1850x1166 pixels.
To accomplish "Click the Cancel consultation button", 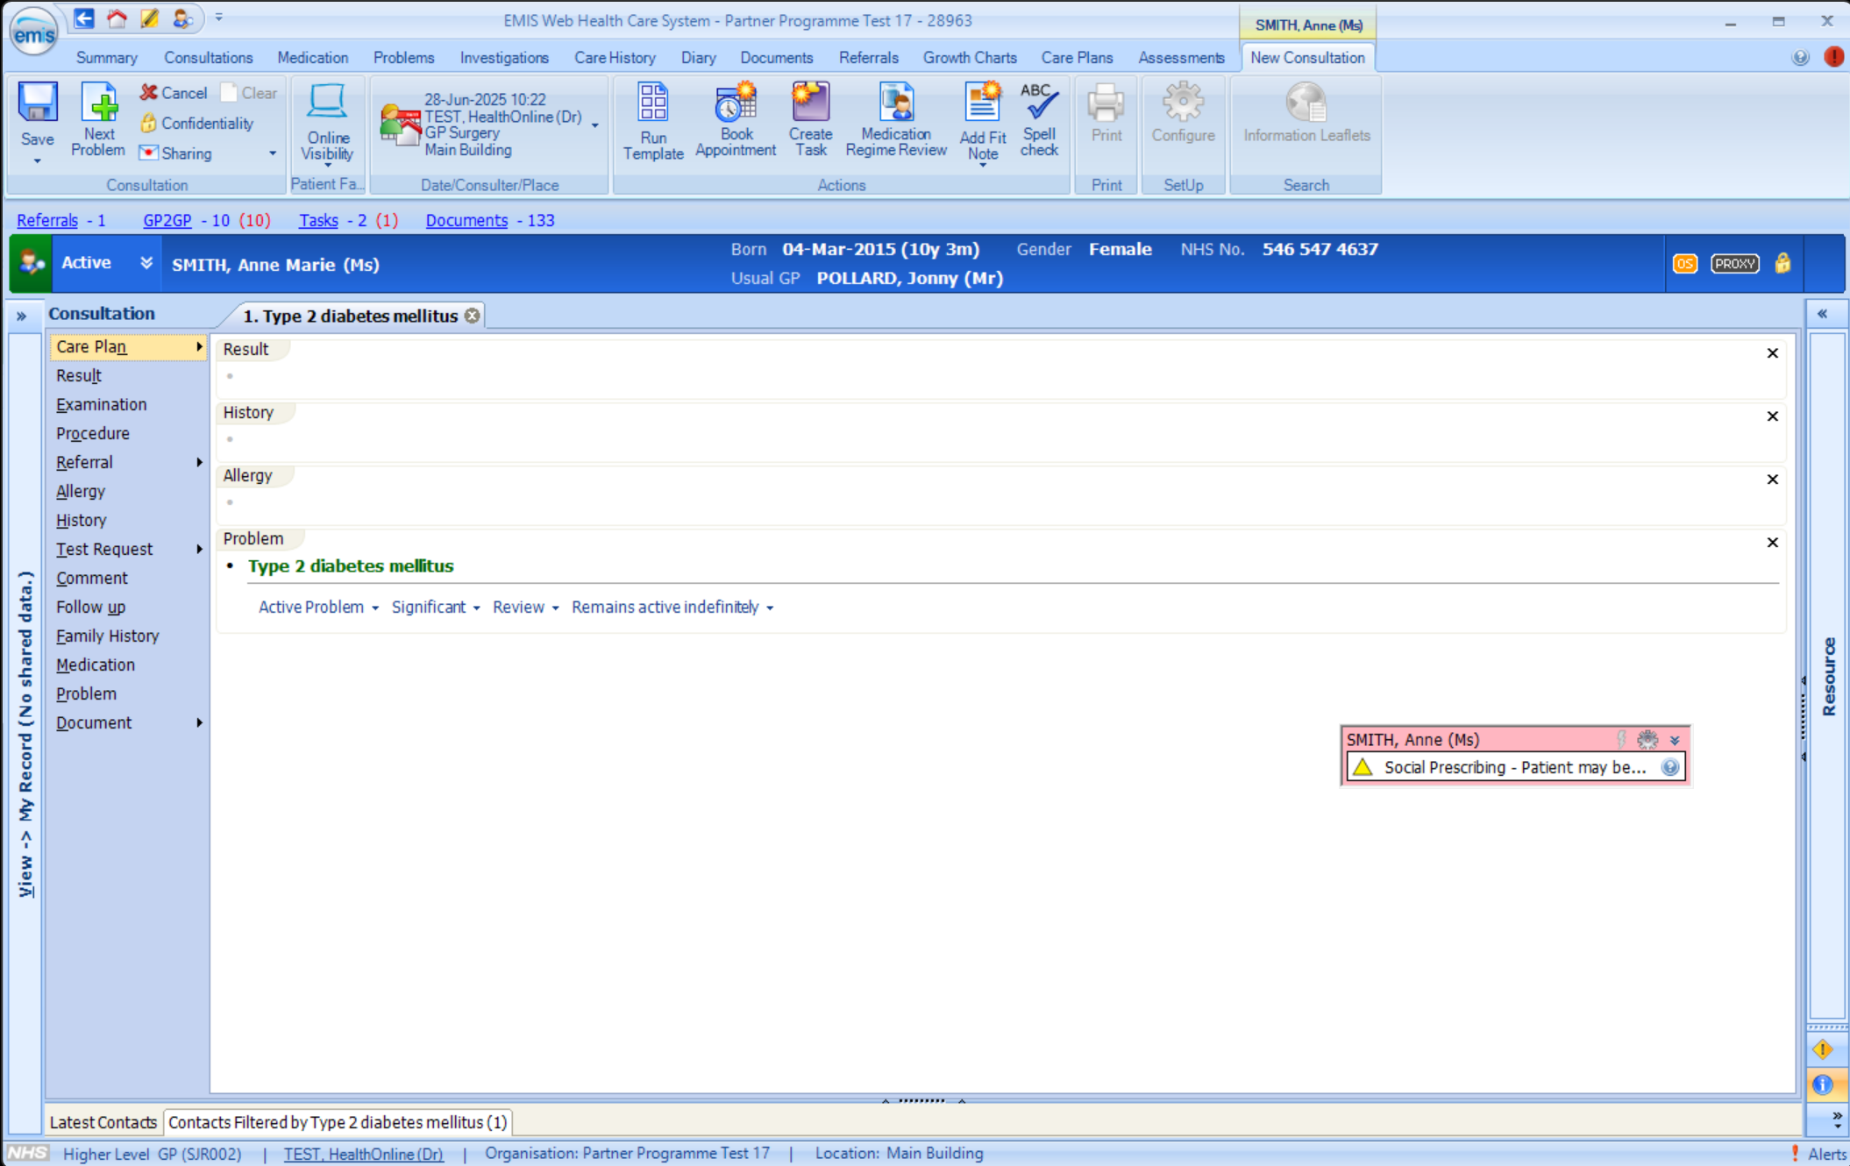I will point(174,93).
